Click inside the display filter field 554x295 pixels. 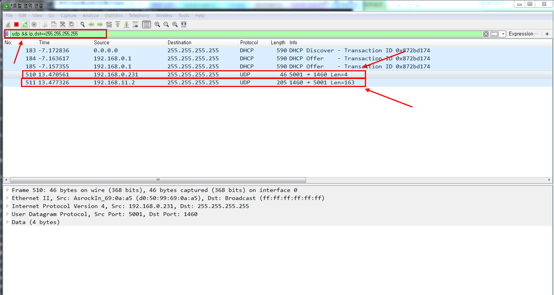(246, 34)
